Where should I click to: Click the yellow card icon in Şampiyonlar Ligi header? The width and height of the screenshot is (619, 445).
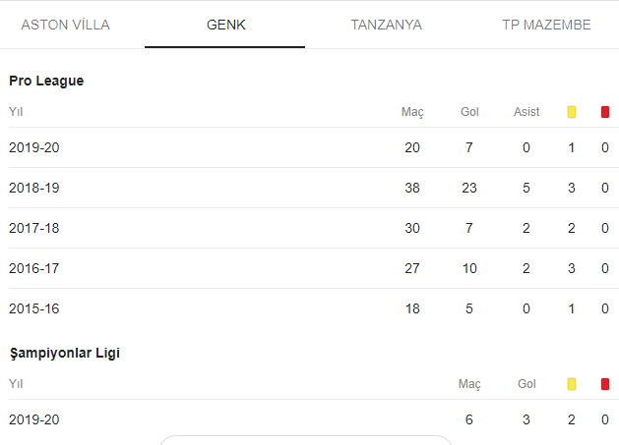[x=571, y=384]
